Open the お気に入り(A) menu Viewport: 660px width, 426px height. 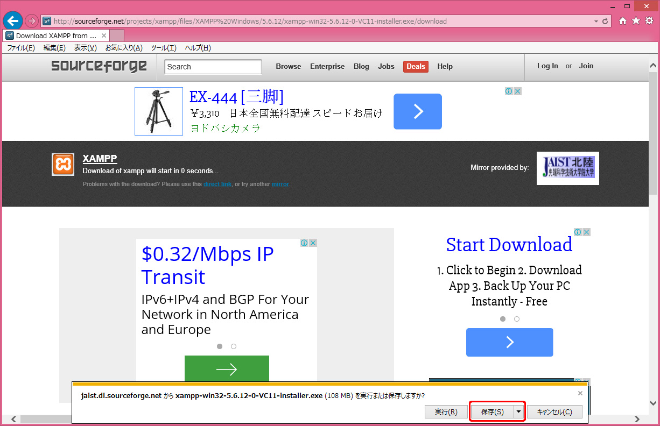coord(124,48)
